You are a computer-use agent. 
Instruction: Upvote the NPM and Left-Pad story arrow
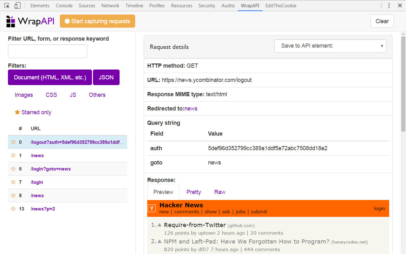pyautogui.click(x=160, y=241)
